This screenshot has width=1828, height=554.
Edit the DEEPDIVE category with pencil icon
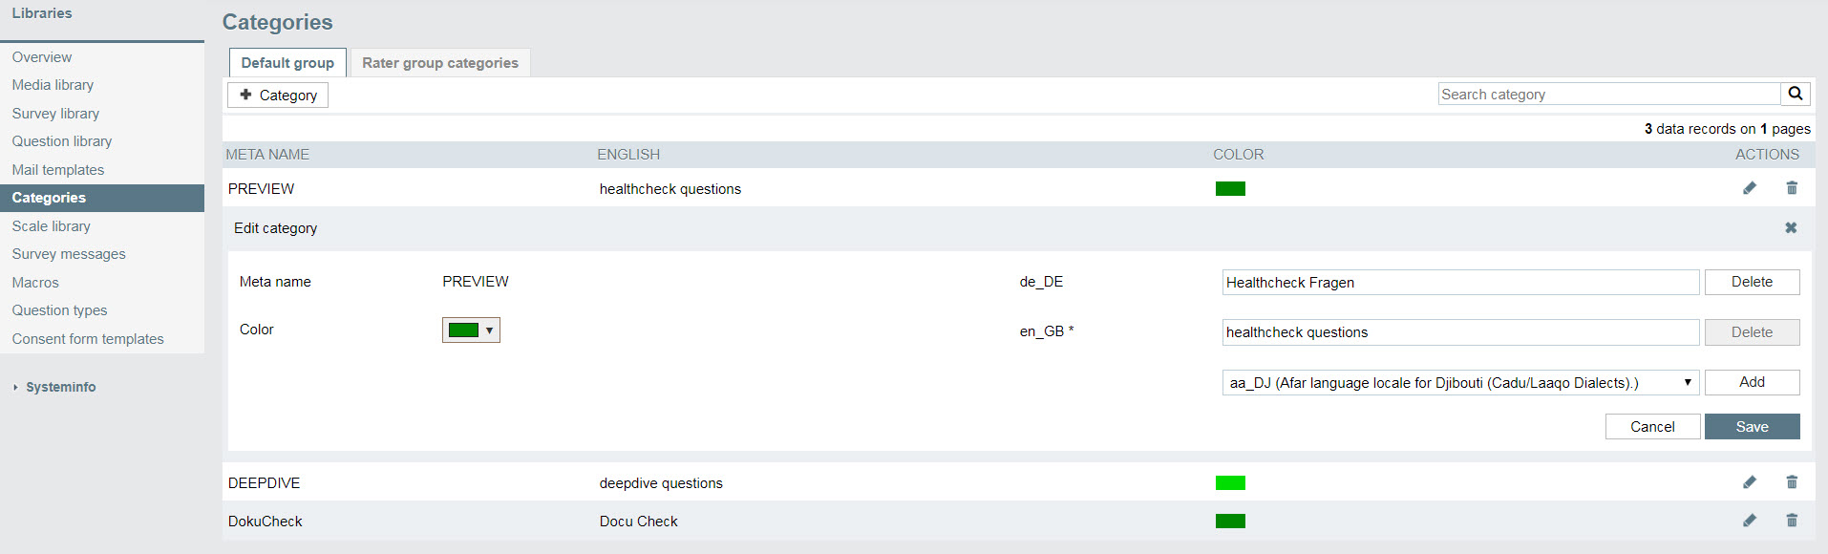1749,482
